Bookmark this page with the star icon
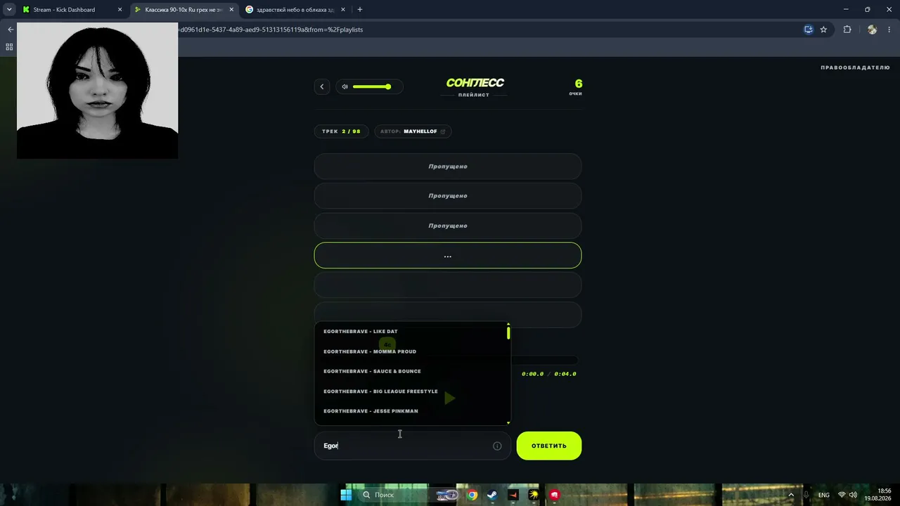 [x=823, y=30]
